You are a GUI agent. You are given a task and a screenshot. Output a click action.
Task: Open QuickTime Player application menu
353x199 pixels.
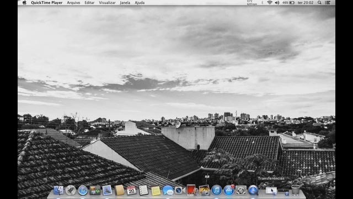click(46, 3)
